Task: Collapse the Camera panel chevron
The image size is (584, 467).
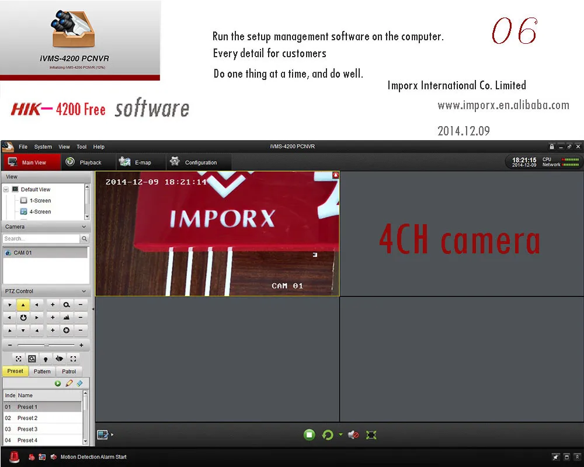Action: click(84, 227)
